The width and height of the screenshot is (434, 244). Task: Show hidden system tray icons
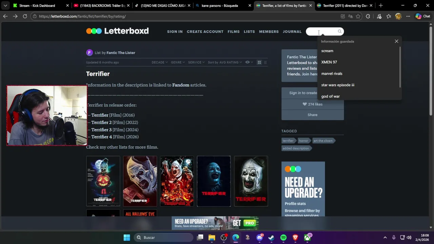385,238
